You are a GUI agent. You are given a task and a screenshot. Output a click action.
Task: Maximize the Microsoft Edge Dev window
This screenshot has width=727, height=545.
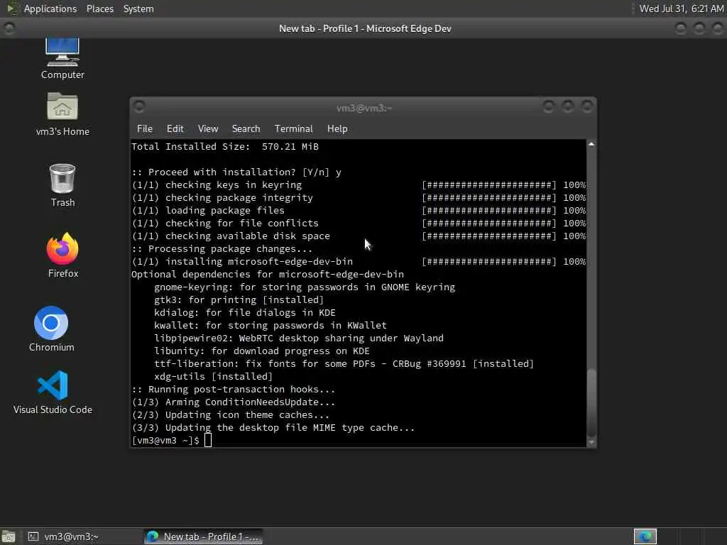pyautogui.click(x=699, y=28)
